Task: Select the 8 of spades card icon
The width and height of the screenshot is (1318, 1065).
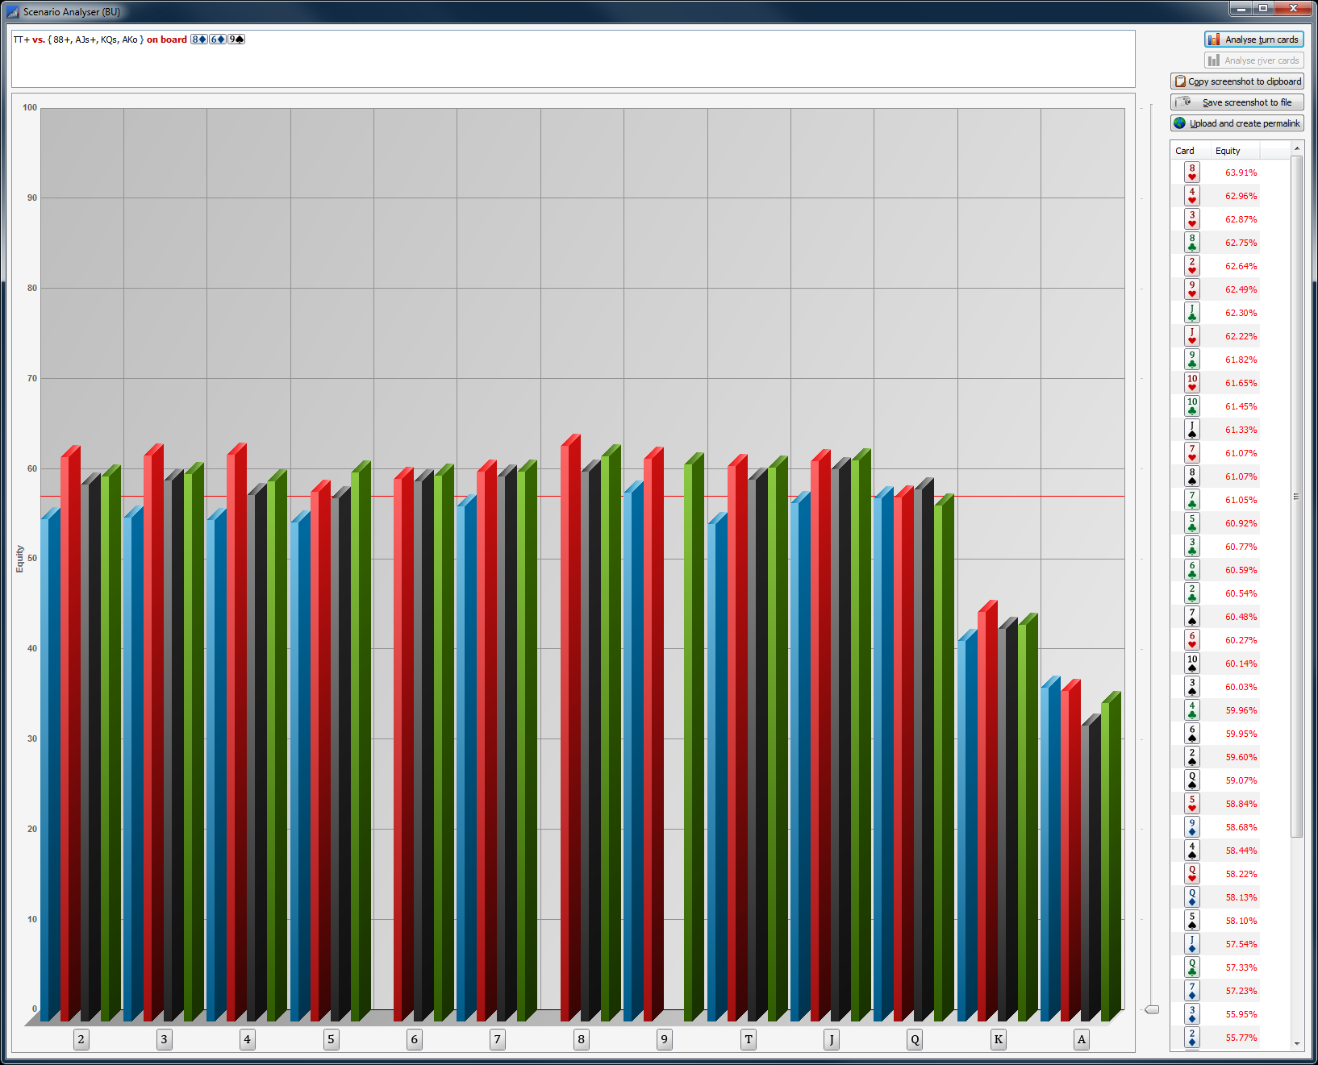Action: pos(1191,476)
